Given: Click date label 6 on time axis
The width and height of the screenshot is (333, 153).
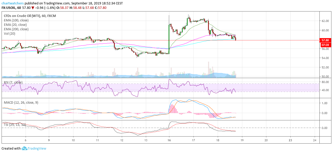Looking at the screenshot, I should 25,140.
